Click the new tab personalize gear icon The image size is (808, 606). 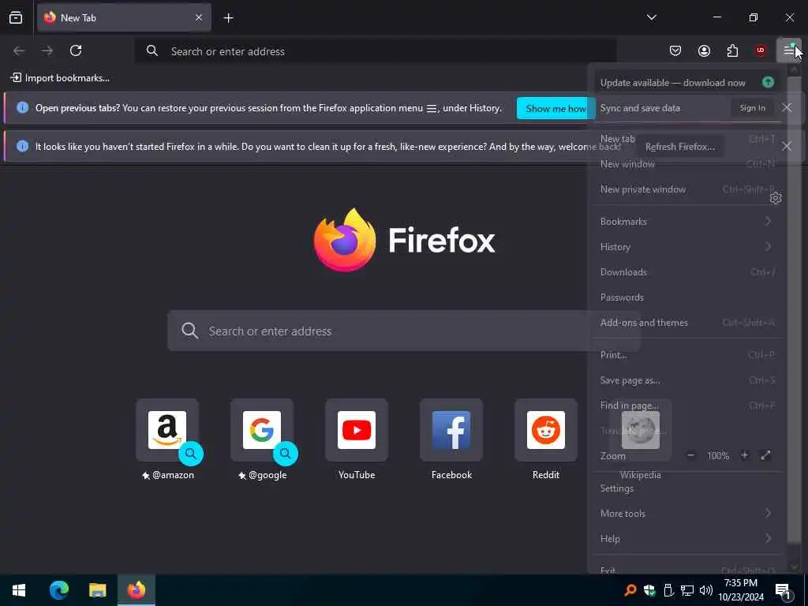pos(776,198)
